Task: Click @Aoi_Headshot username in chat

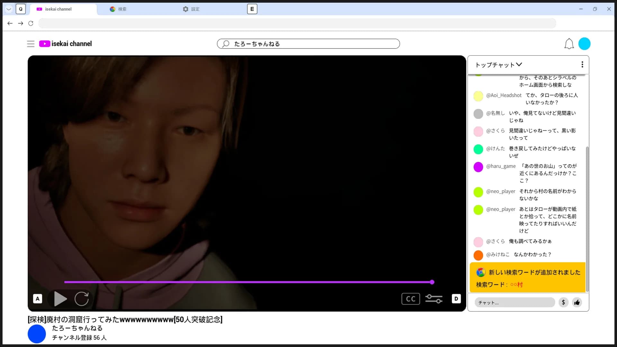Action: point(504,95)
